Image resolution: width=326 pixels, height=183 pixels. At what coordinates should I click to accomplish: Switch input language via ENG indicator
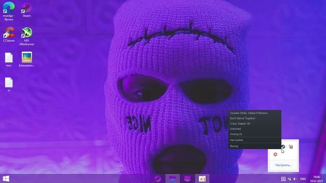pyautogui.click(x=303, y=179)
